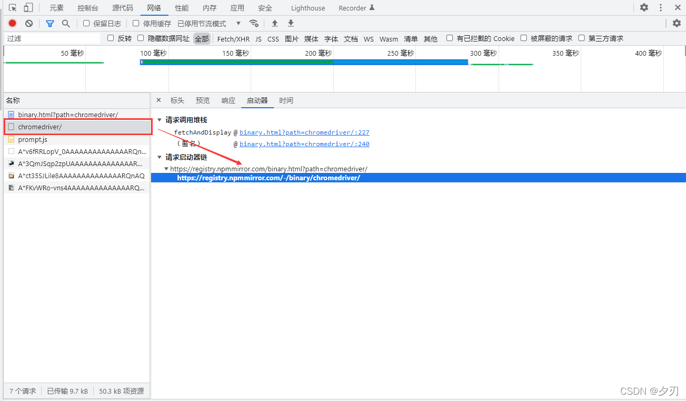Open DevTools main settings gear
This screenshot has width=686, height=401.
644,8
